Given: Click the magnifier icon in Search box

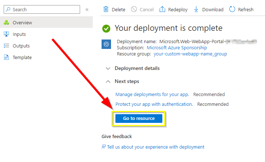Looking at the screenshot, I should (x=8, y=9).
